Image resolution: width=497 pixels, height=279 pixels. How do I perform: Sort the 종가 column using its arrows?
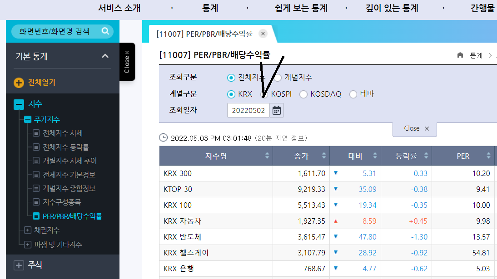tap(324, 155)
